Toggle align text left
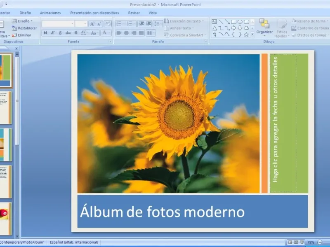Viewport: 330px width, 247px height. pos(119,33)
